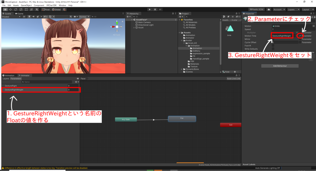Toggle Cycle Offset Parameter checkbox

300,42
